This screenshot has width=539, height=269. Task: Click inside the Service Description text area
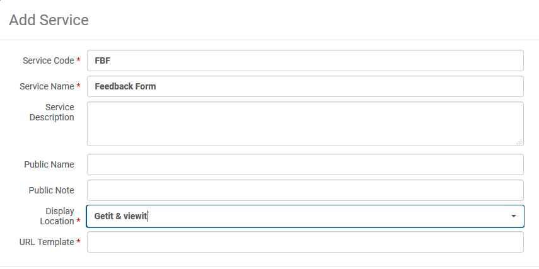305,123
